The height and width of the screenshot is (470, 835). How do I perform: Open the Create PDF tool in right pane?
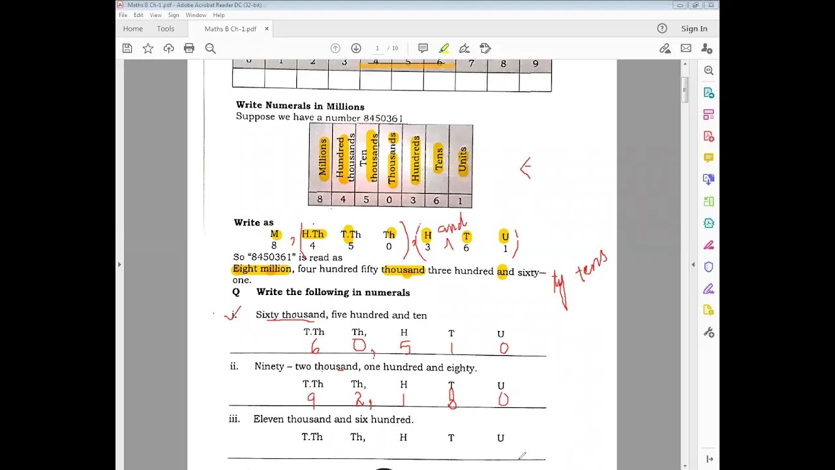[709, 136]
